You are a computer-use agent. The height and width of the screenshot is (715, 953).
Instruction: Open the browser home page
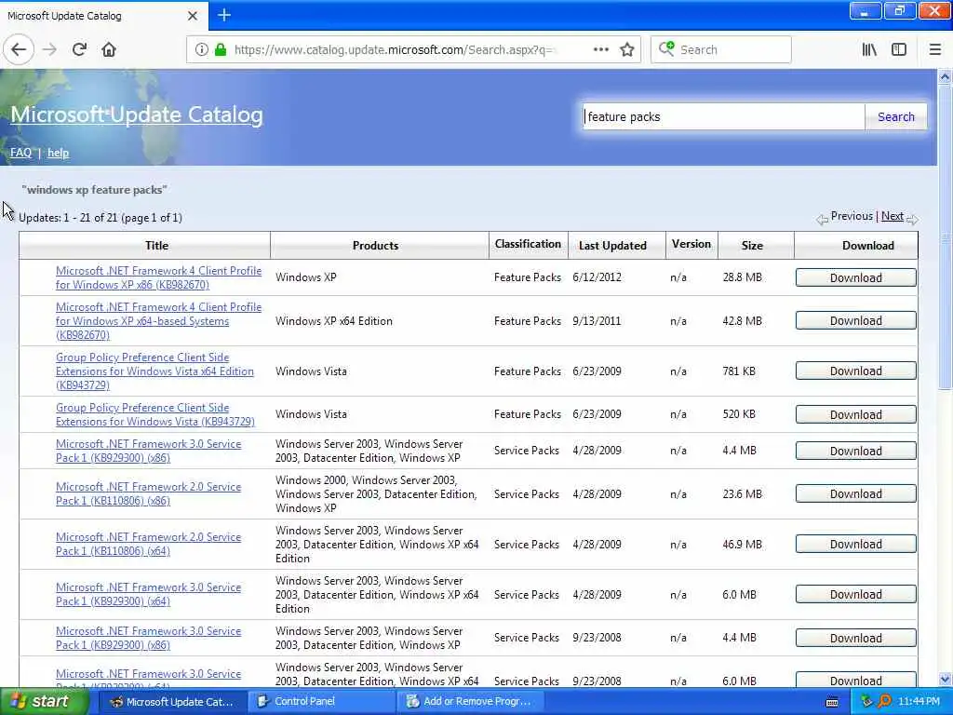(109, 50)
